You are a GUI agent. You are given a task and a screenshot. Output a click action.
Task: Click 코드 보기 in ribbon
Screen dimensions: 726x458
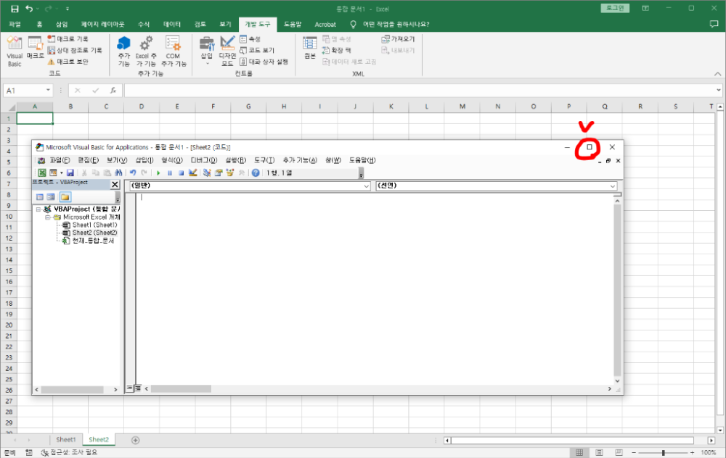click(257, 50)
